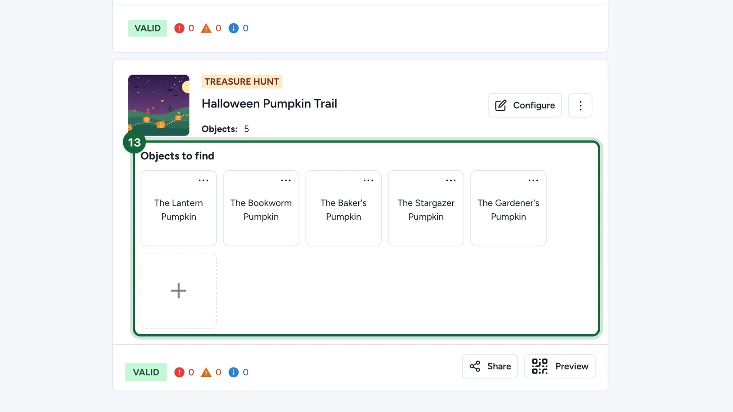Click the VALID badge on the upper card
Viewport: 733px width, 412px height.
(x=148, y=28)
